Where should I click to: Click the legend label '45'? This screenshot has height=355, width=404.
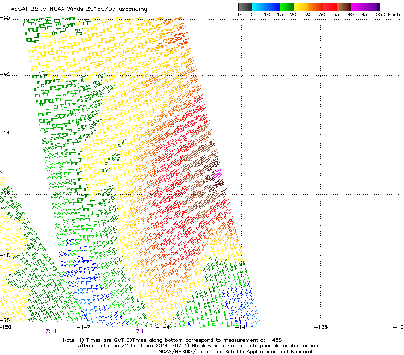[364, 15]
